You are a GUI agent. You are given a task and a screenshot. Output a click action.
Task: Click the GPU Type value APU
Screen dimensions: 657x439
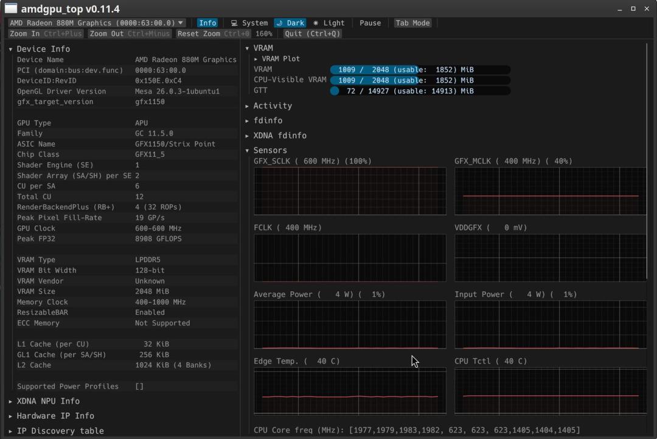pyautogui.click(x=142, y=123)
